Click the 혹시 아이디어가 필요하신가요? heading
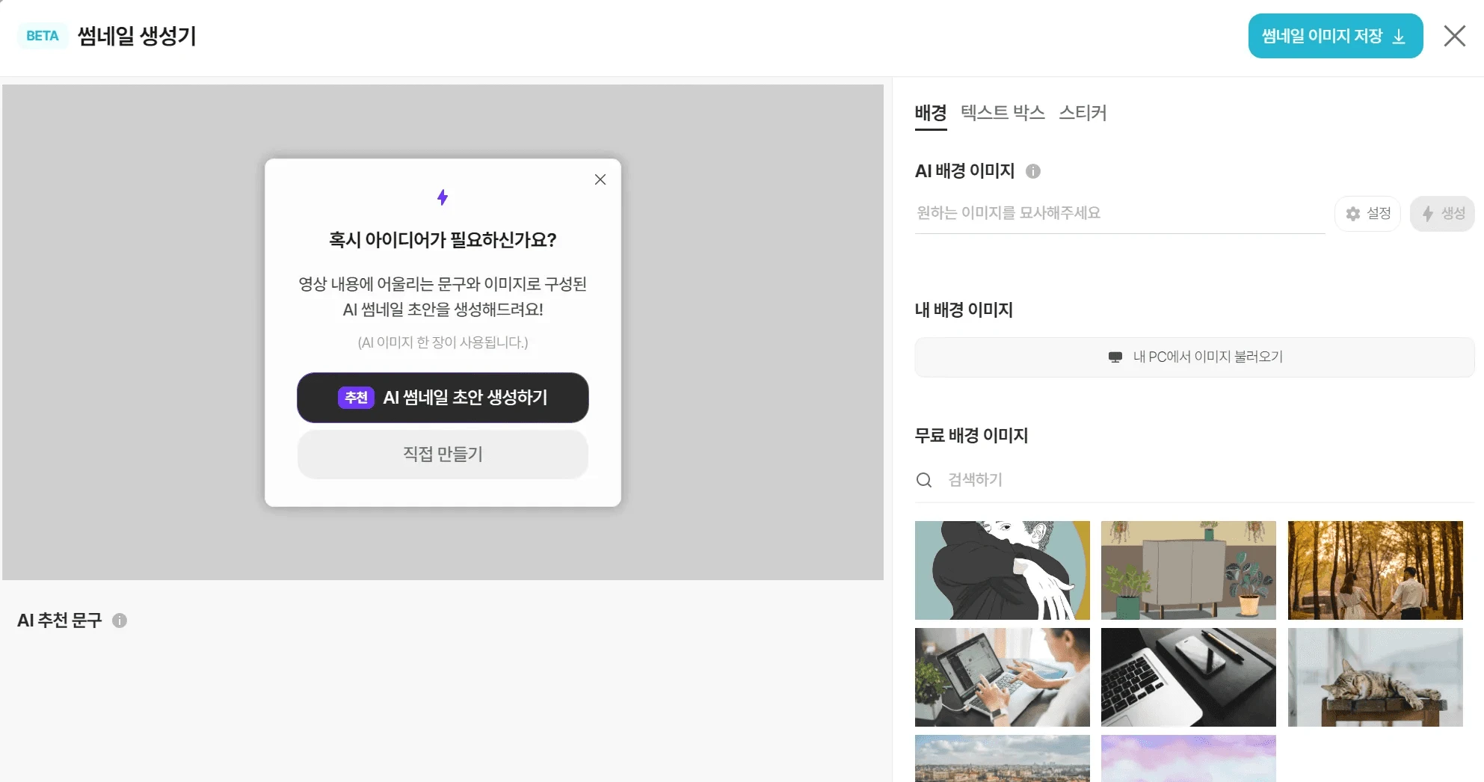Viewport: 1484px width, 782px height. pyautogui.click(x=443, y=240)
